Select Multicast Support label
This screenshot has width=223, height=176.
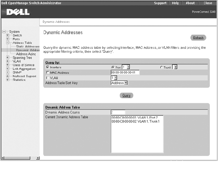24,76
